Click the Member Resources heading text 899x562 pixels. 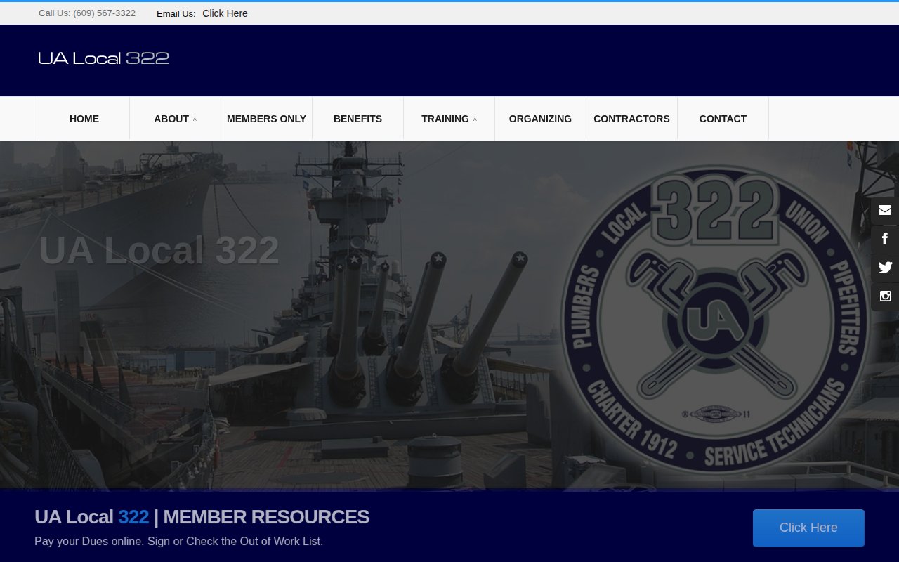point(202,517)
